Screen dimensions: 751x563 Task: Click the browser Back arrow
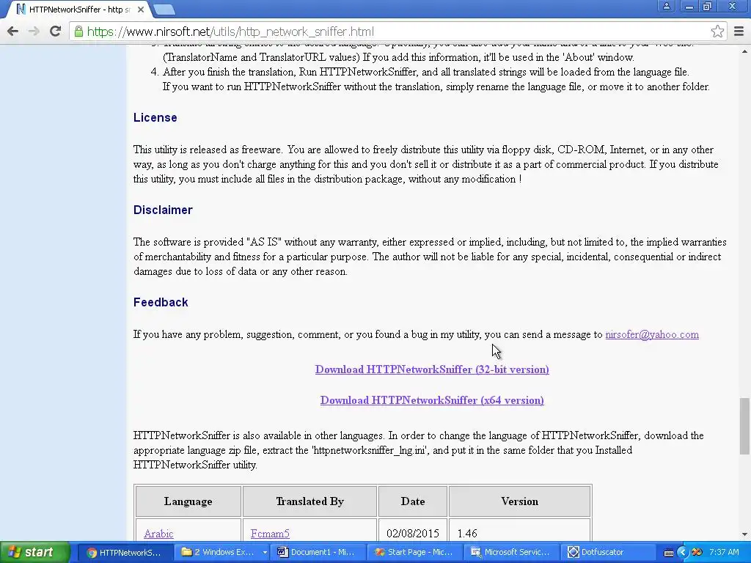pyautogui.click(x=13, y=32)
